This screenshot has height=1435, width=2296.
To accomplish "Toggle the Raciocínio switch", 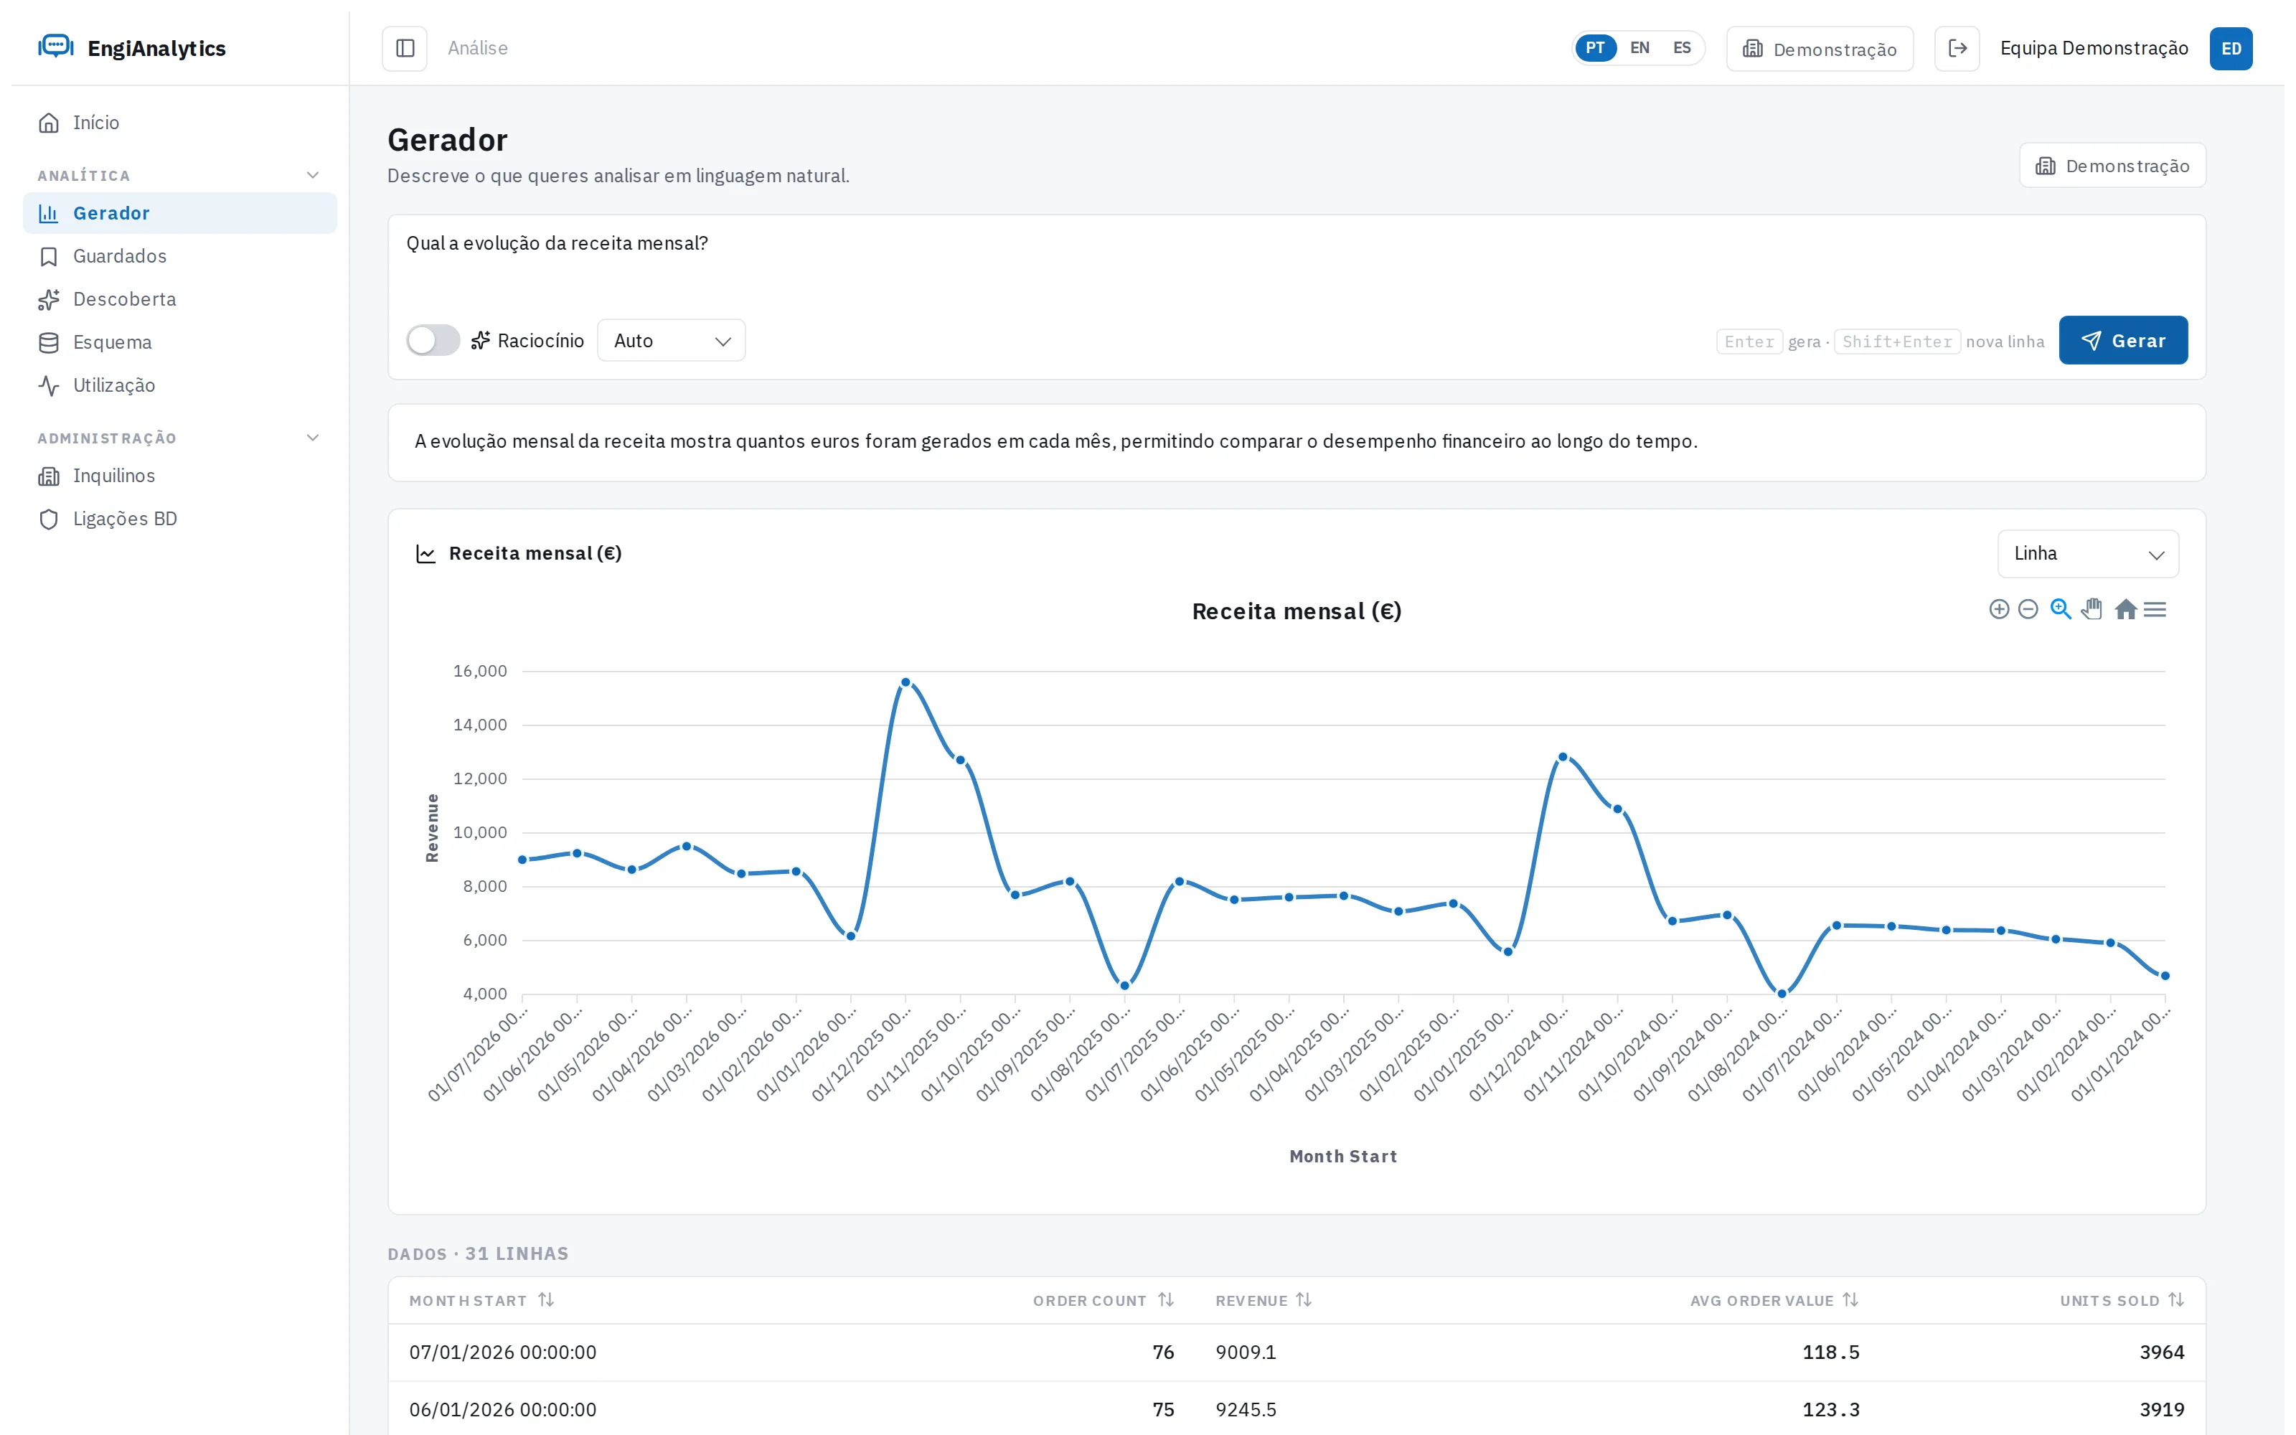I will [x=433, y=341].
